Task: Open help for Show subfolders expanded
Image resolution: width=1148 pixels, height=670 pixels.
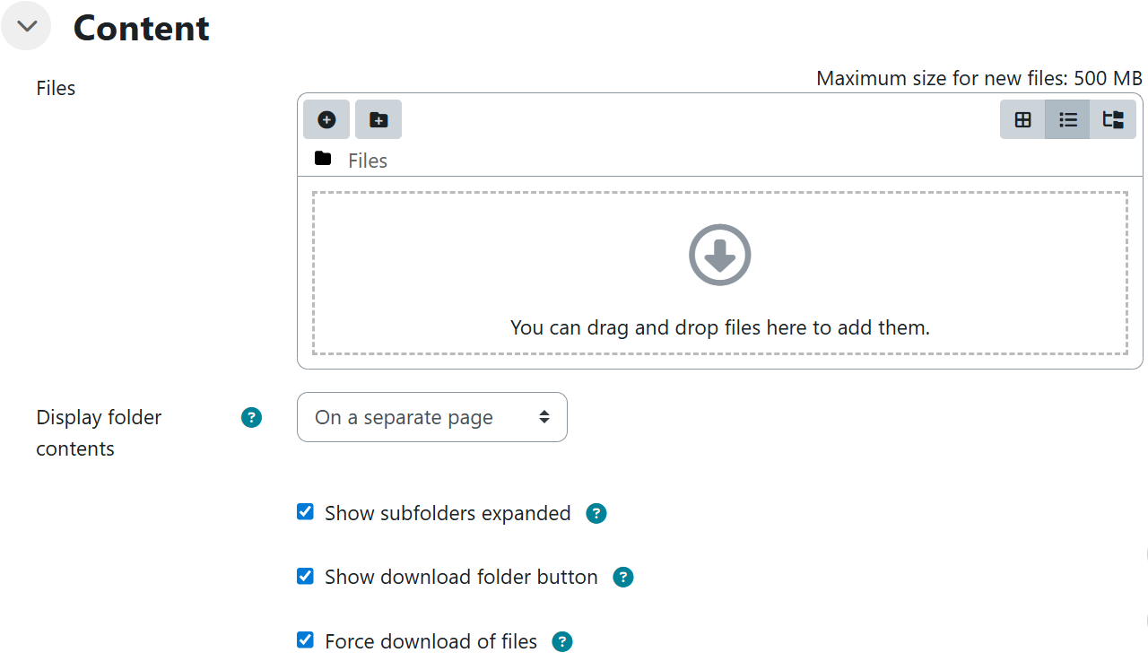Action: tap(596, 514)
